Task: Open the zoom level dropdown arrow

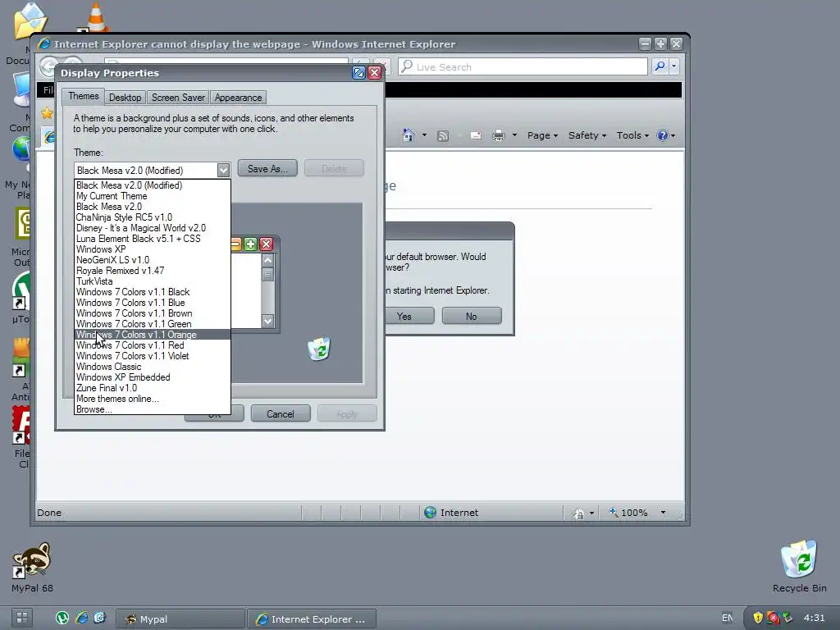Action: [663, 513]
